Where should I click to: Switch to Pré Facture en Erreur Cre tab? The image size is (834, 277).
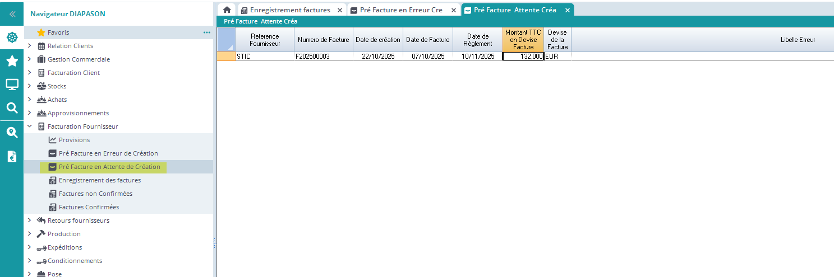pyautogui.click(x=402, y=10)
